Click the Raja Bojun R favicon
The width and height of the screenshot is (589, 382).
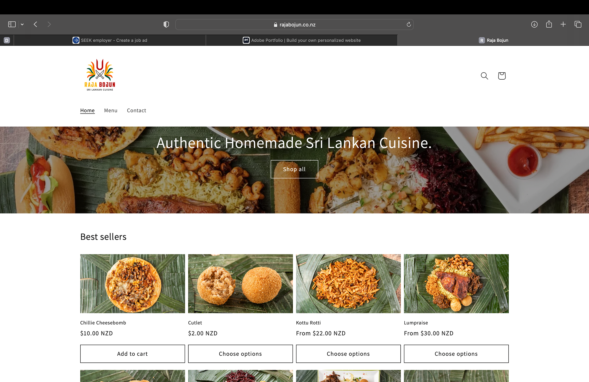click(482, 40)
